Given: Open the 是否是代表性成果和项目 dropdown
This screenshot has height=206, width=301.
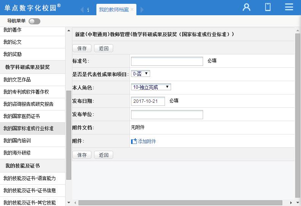Looking at the screenshot, I should pos(140,73).
